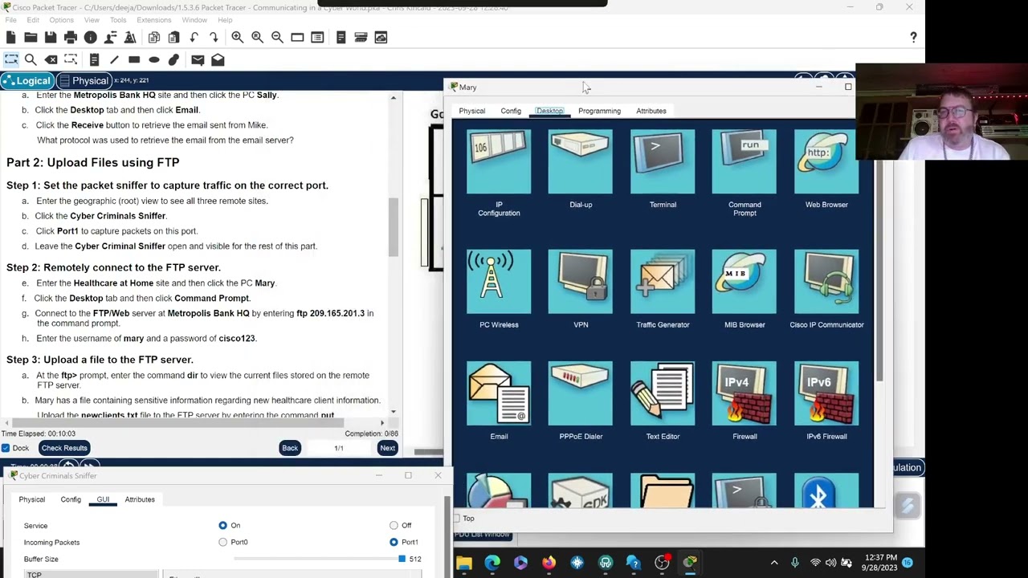Click the Zoom Out magnifier icon
The height and width of the screenshot is (578, 1028).
pyautogui.click(x=277, y=37)
